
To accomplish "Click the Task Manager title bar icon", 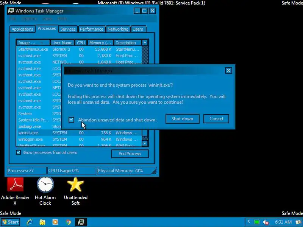I will click(11, 11).
